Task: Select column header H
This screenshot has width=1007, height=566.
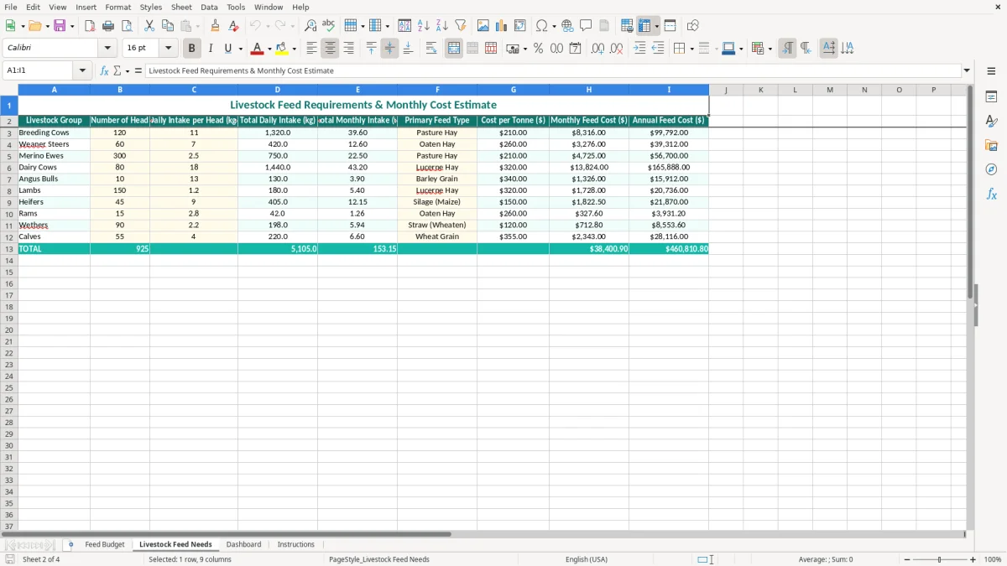Action: [x=588, y=90]
